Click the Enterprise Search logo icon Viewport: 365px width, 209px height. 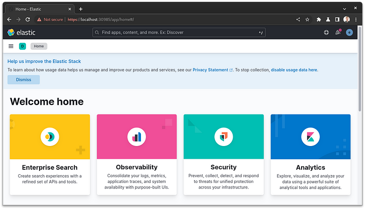[x=50, y=137]
